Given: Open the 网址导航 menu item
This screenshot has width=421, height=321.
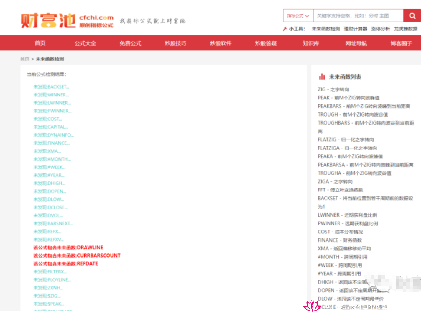Looking at the screenshot, I should pos(356,43).
